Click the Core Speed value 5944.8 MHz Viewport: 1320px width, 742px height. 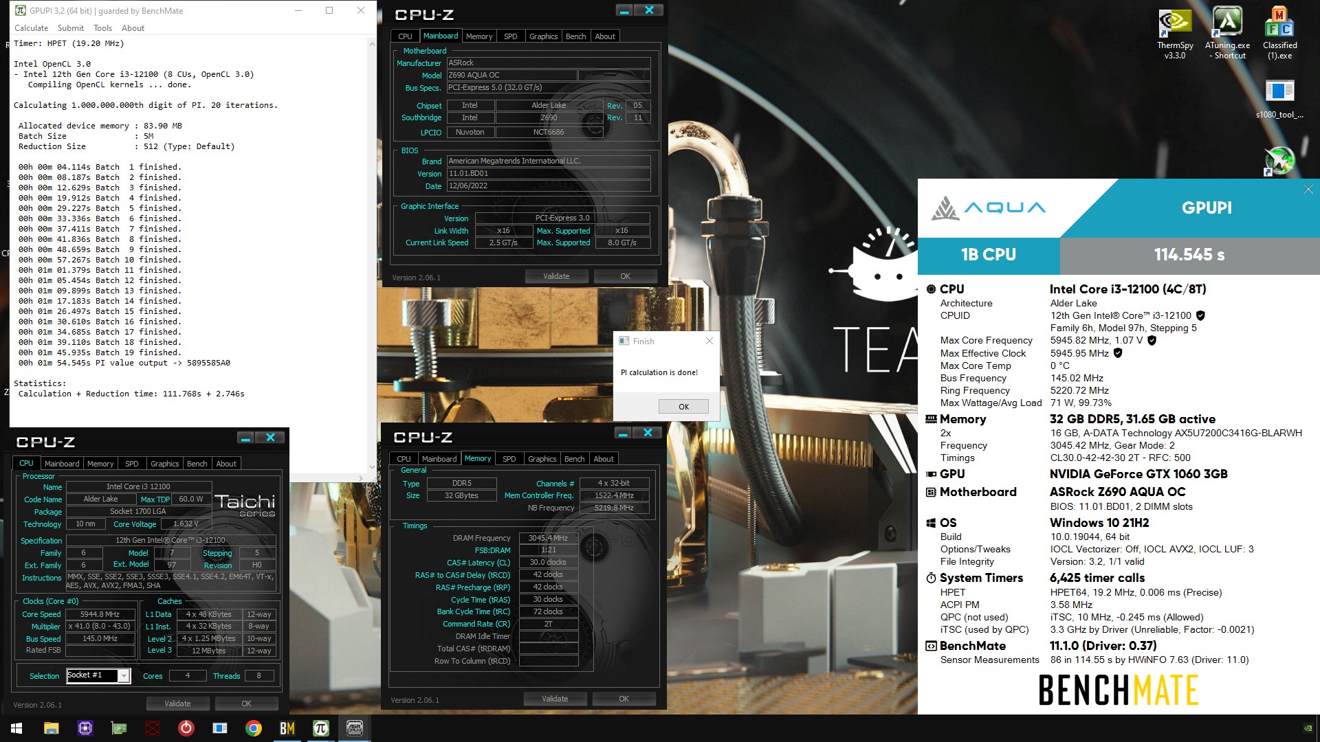point(100,614)
